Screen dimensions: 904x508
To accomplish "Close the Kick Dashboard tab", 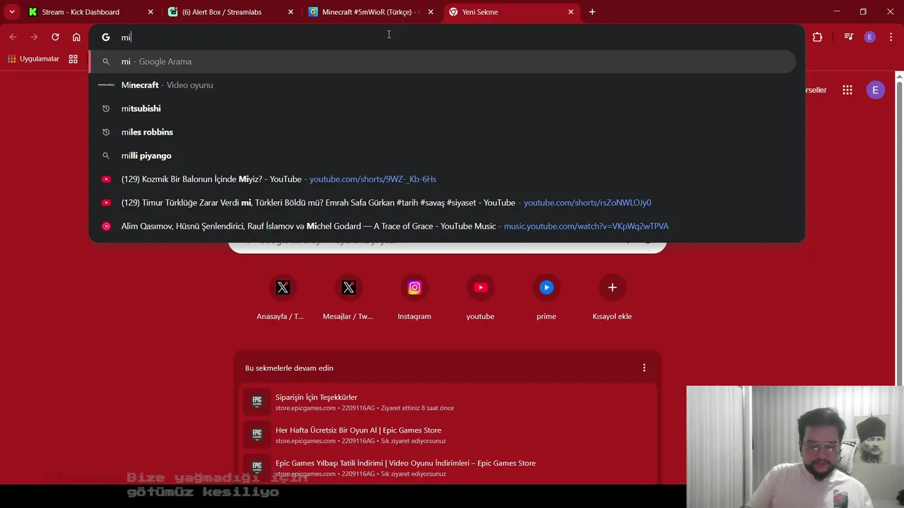I will coord(150,12).
